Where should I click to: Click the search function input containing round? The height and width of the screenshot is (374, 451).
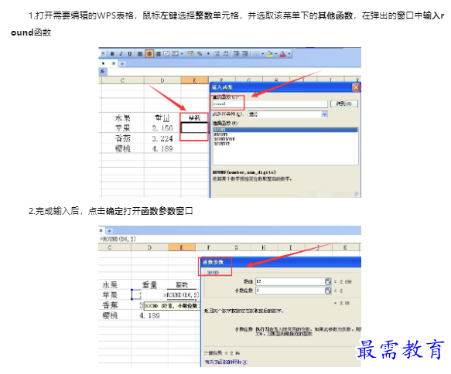click(270, 104)
